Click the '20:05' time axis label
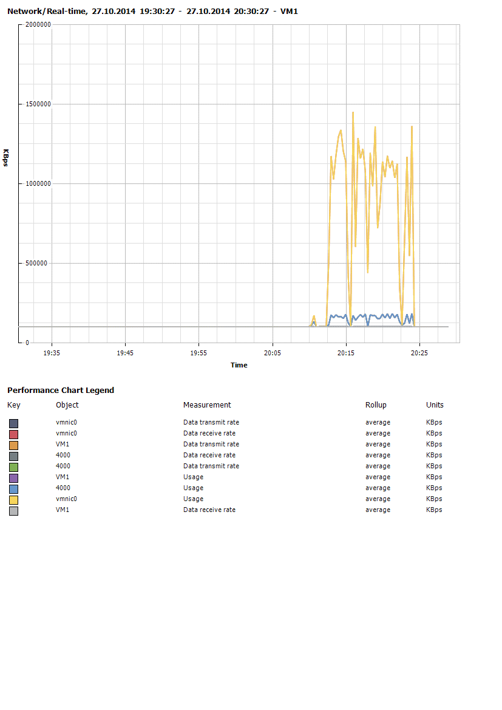Screen dimensions: 502x710 click(273, 353)
